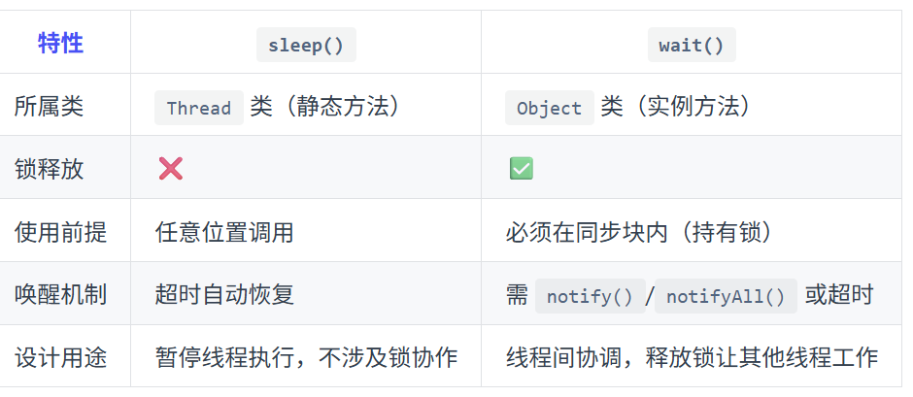Click the 锁释放 row label
The image size is (913, 397).
[x=49, y=169]
